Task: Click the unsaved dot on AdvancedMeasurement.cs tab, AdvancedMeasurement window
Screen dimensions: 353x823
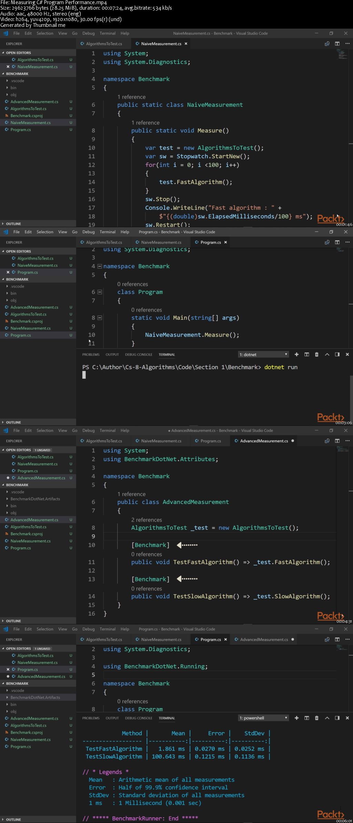Action: pos(293,441)
